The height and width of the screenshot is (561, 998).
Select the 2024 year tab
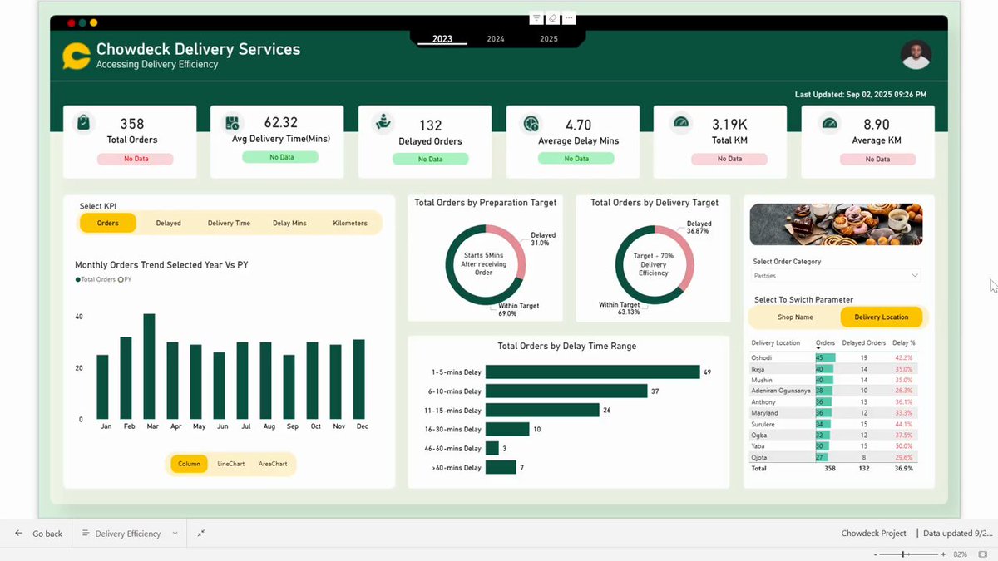[496, 39]
